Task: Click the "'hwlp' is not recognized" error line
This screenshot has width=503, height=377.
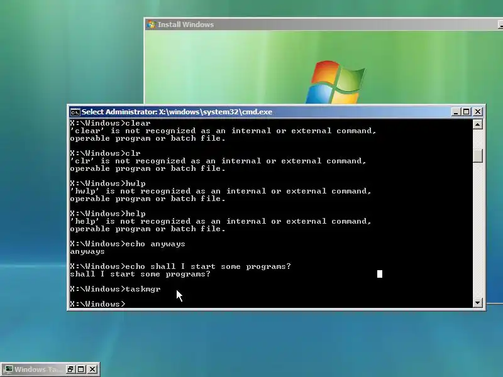Action: [x=221, y=191]
